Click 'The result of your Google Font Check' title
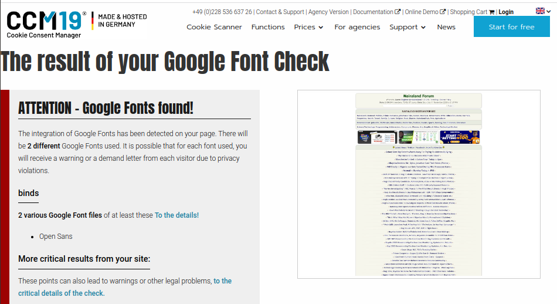The height and width of the screenshot is (304, 557). tap(165, 62)
